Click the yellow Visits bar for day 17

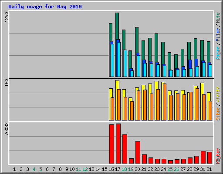coord(118,85)
